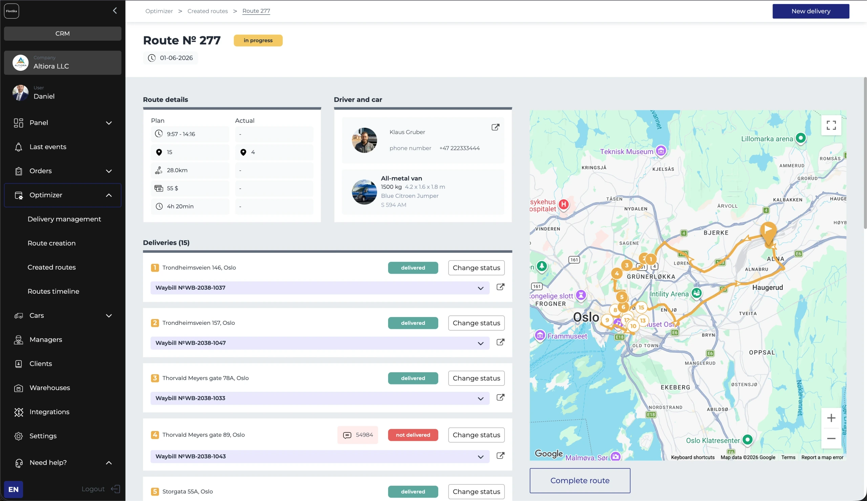Go to Delivery management
This screenshot has height=501, width=867.
[x=64, y=219]
